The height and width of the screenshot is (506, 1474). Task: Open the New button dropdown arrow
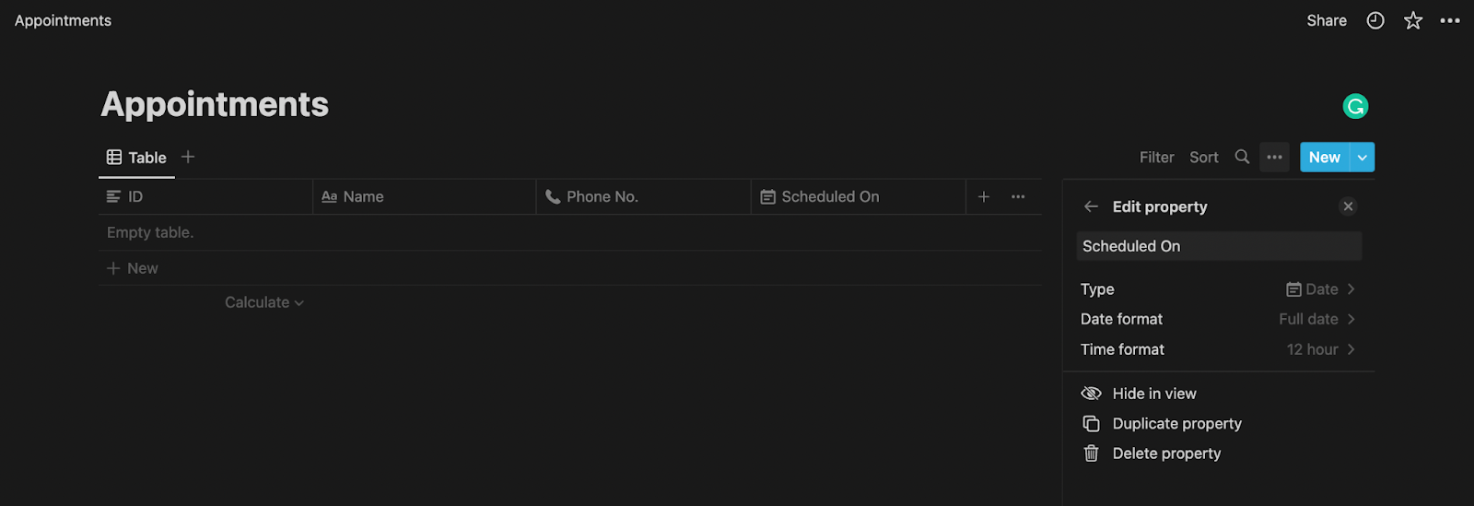(x=1363, y=157)
